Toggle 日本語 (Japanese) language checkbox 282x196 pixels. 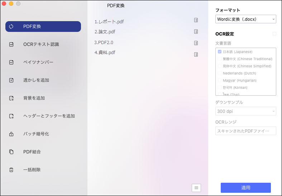tap(219, 52)
